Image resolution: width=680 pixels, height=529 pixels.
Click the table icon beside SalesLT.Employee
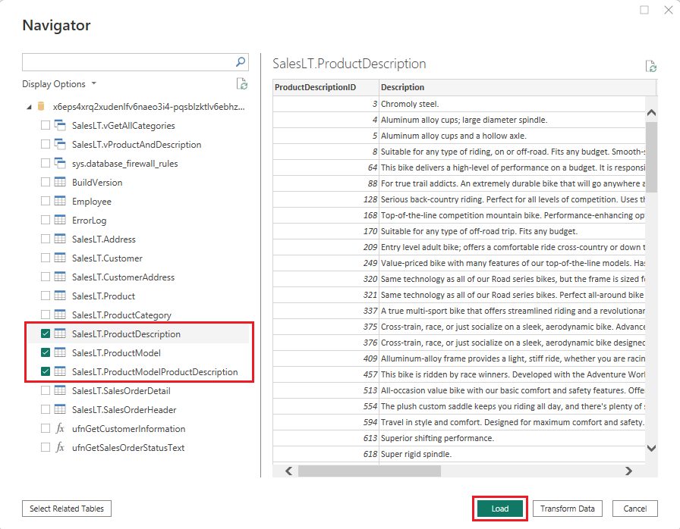pyautogui.click(x=61, y=201)
